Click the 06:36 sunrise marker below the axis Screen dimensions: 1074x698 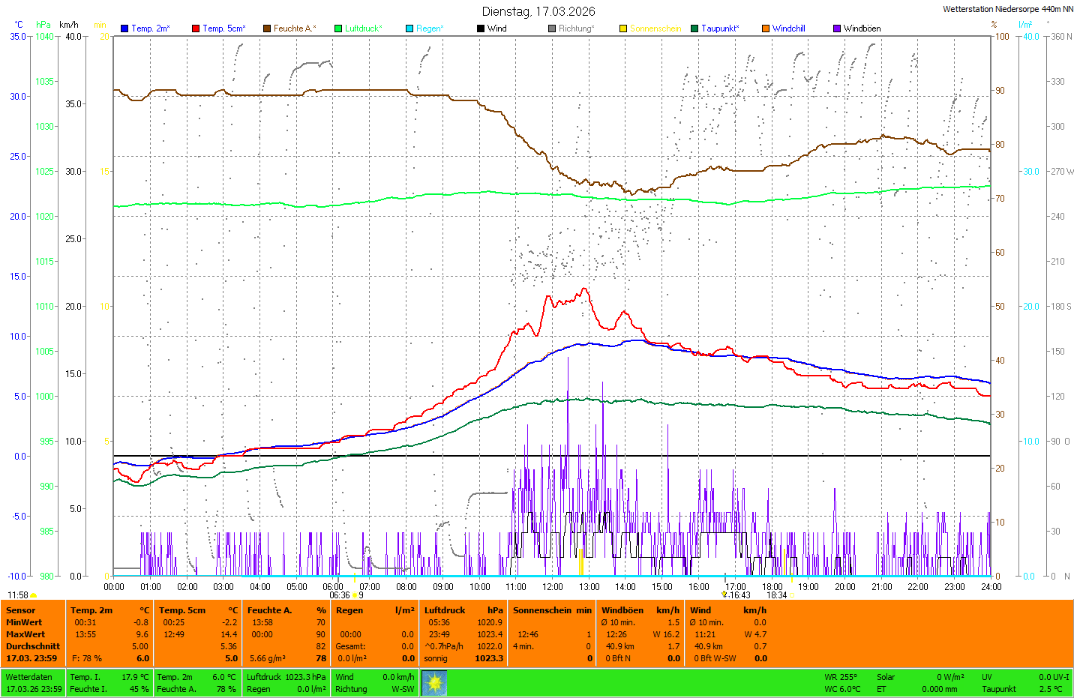click(340, 595)
